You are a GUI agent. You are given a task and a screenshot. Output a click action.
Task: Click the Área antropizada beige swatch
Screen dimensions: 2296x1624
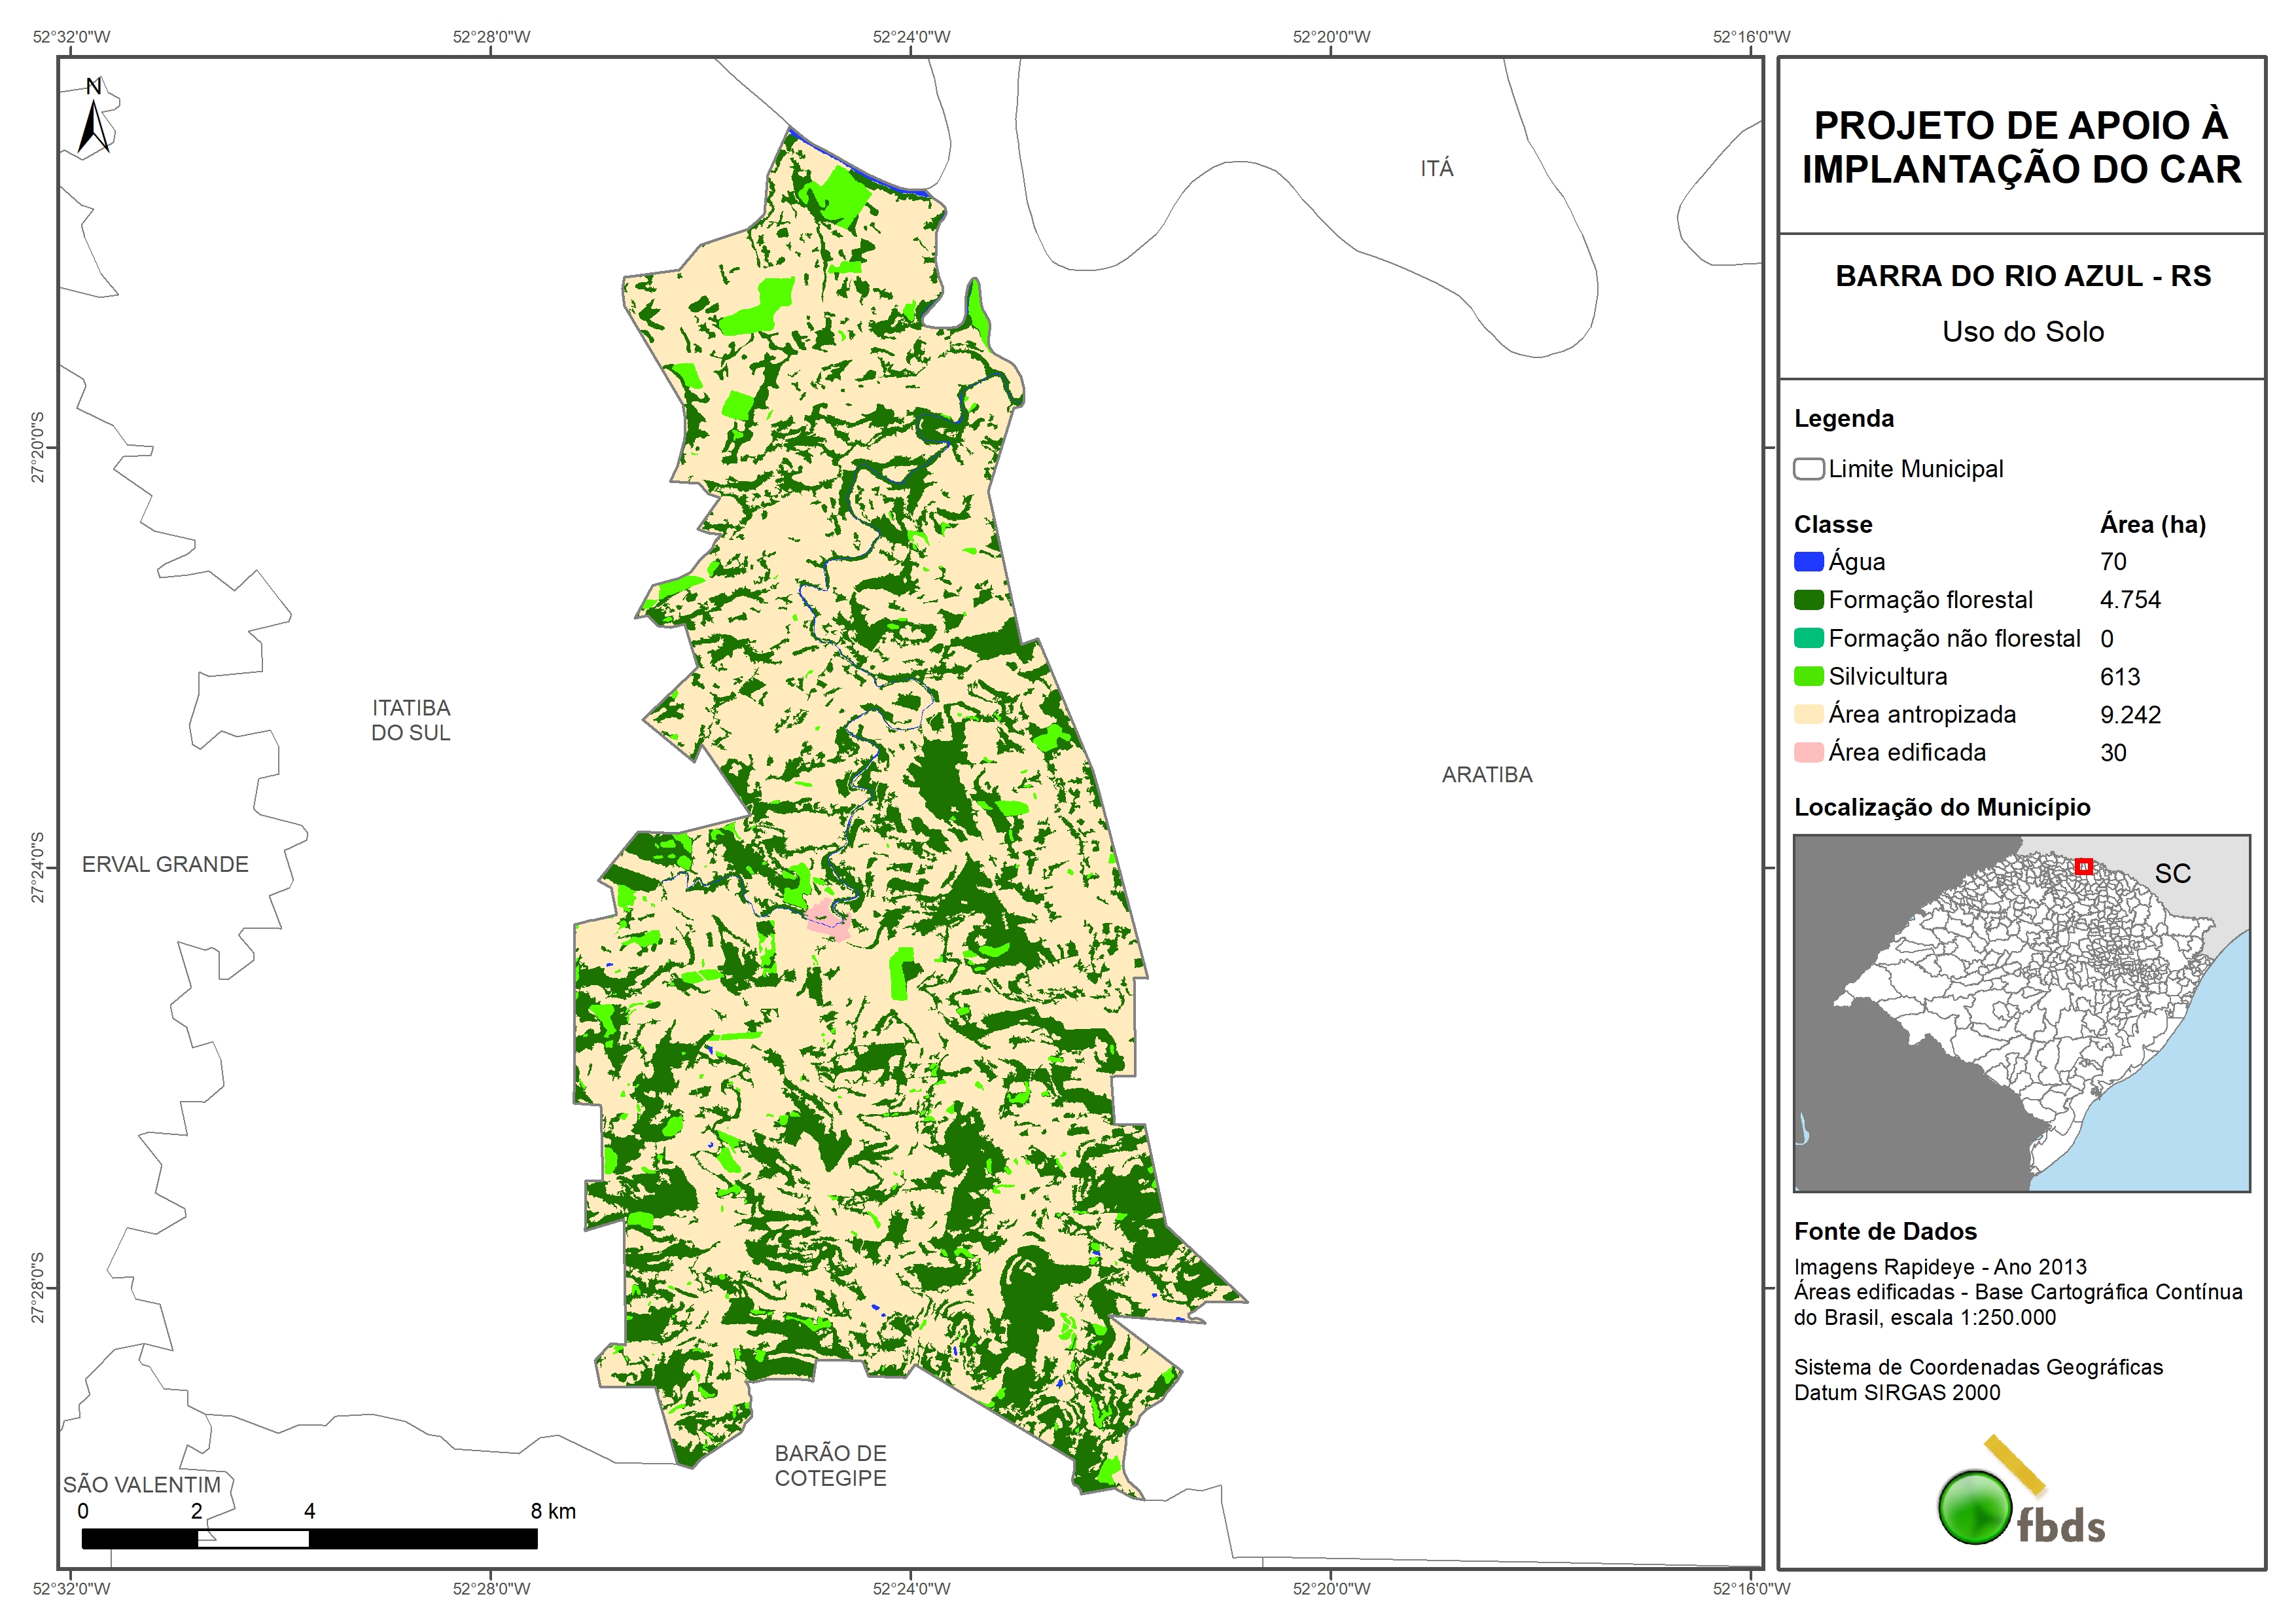tap(1808, 714)
